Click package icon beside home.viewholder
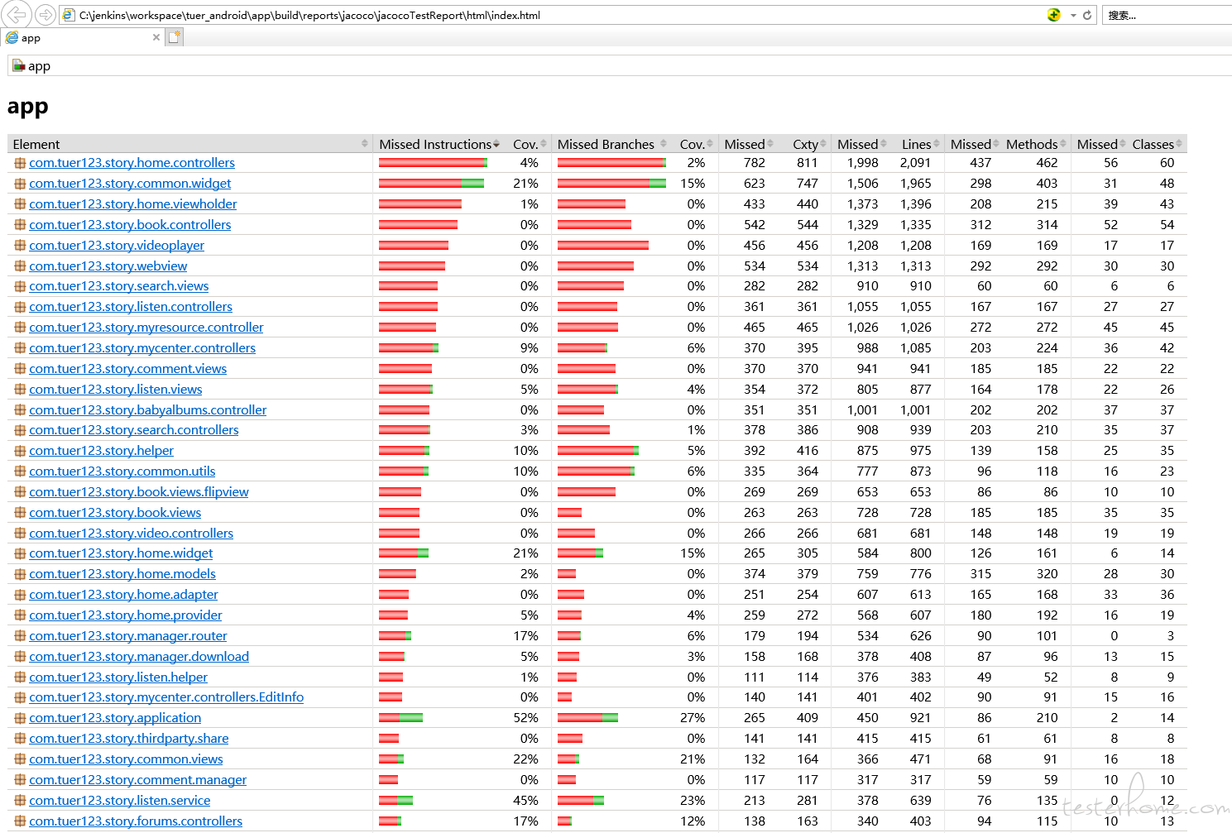 (x=20, y=204)
